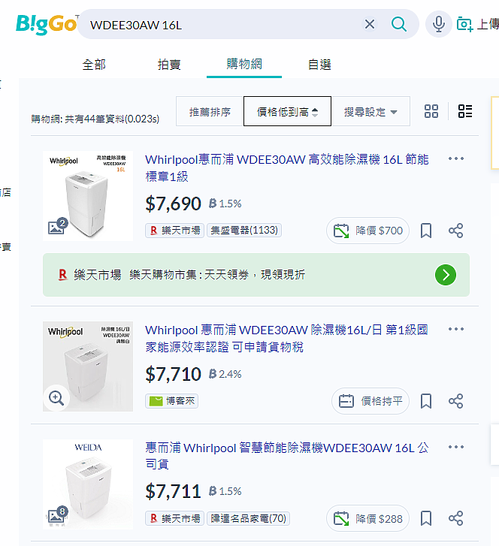499x546 pixels.
Task: Click into the WDEE30AW 16L search field
Action: (223, 24)
